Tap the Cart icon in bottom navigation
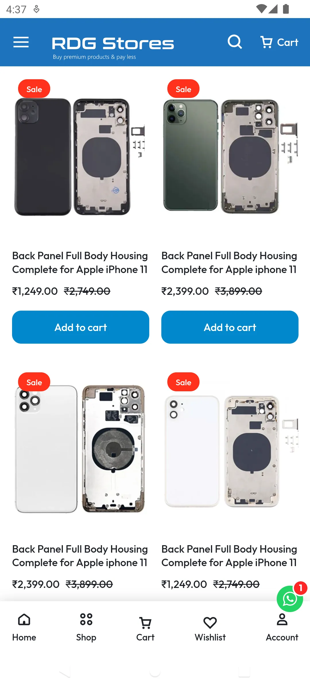The height and width of the screenshot is (689, 310). [x=145, y=629]
